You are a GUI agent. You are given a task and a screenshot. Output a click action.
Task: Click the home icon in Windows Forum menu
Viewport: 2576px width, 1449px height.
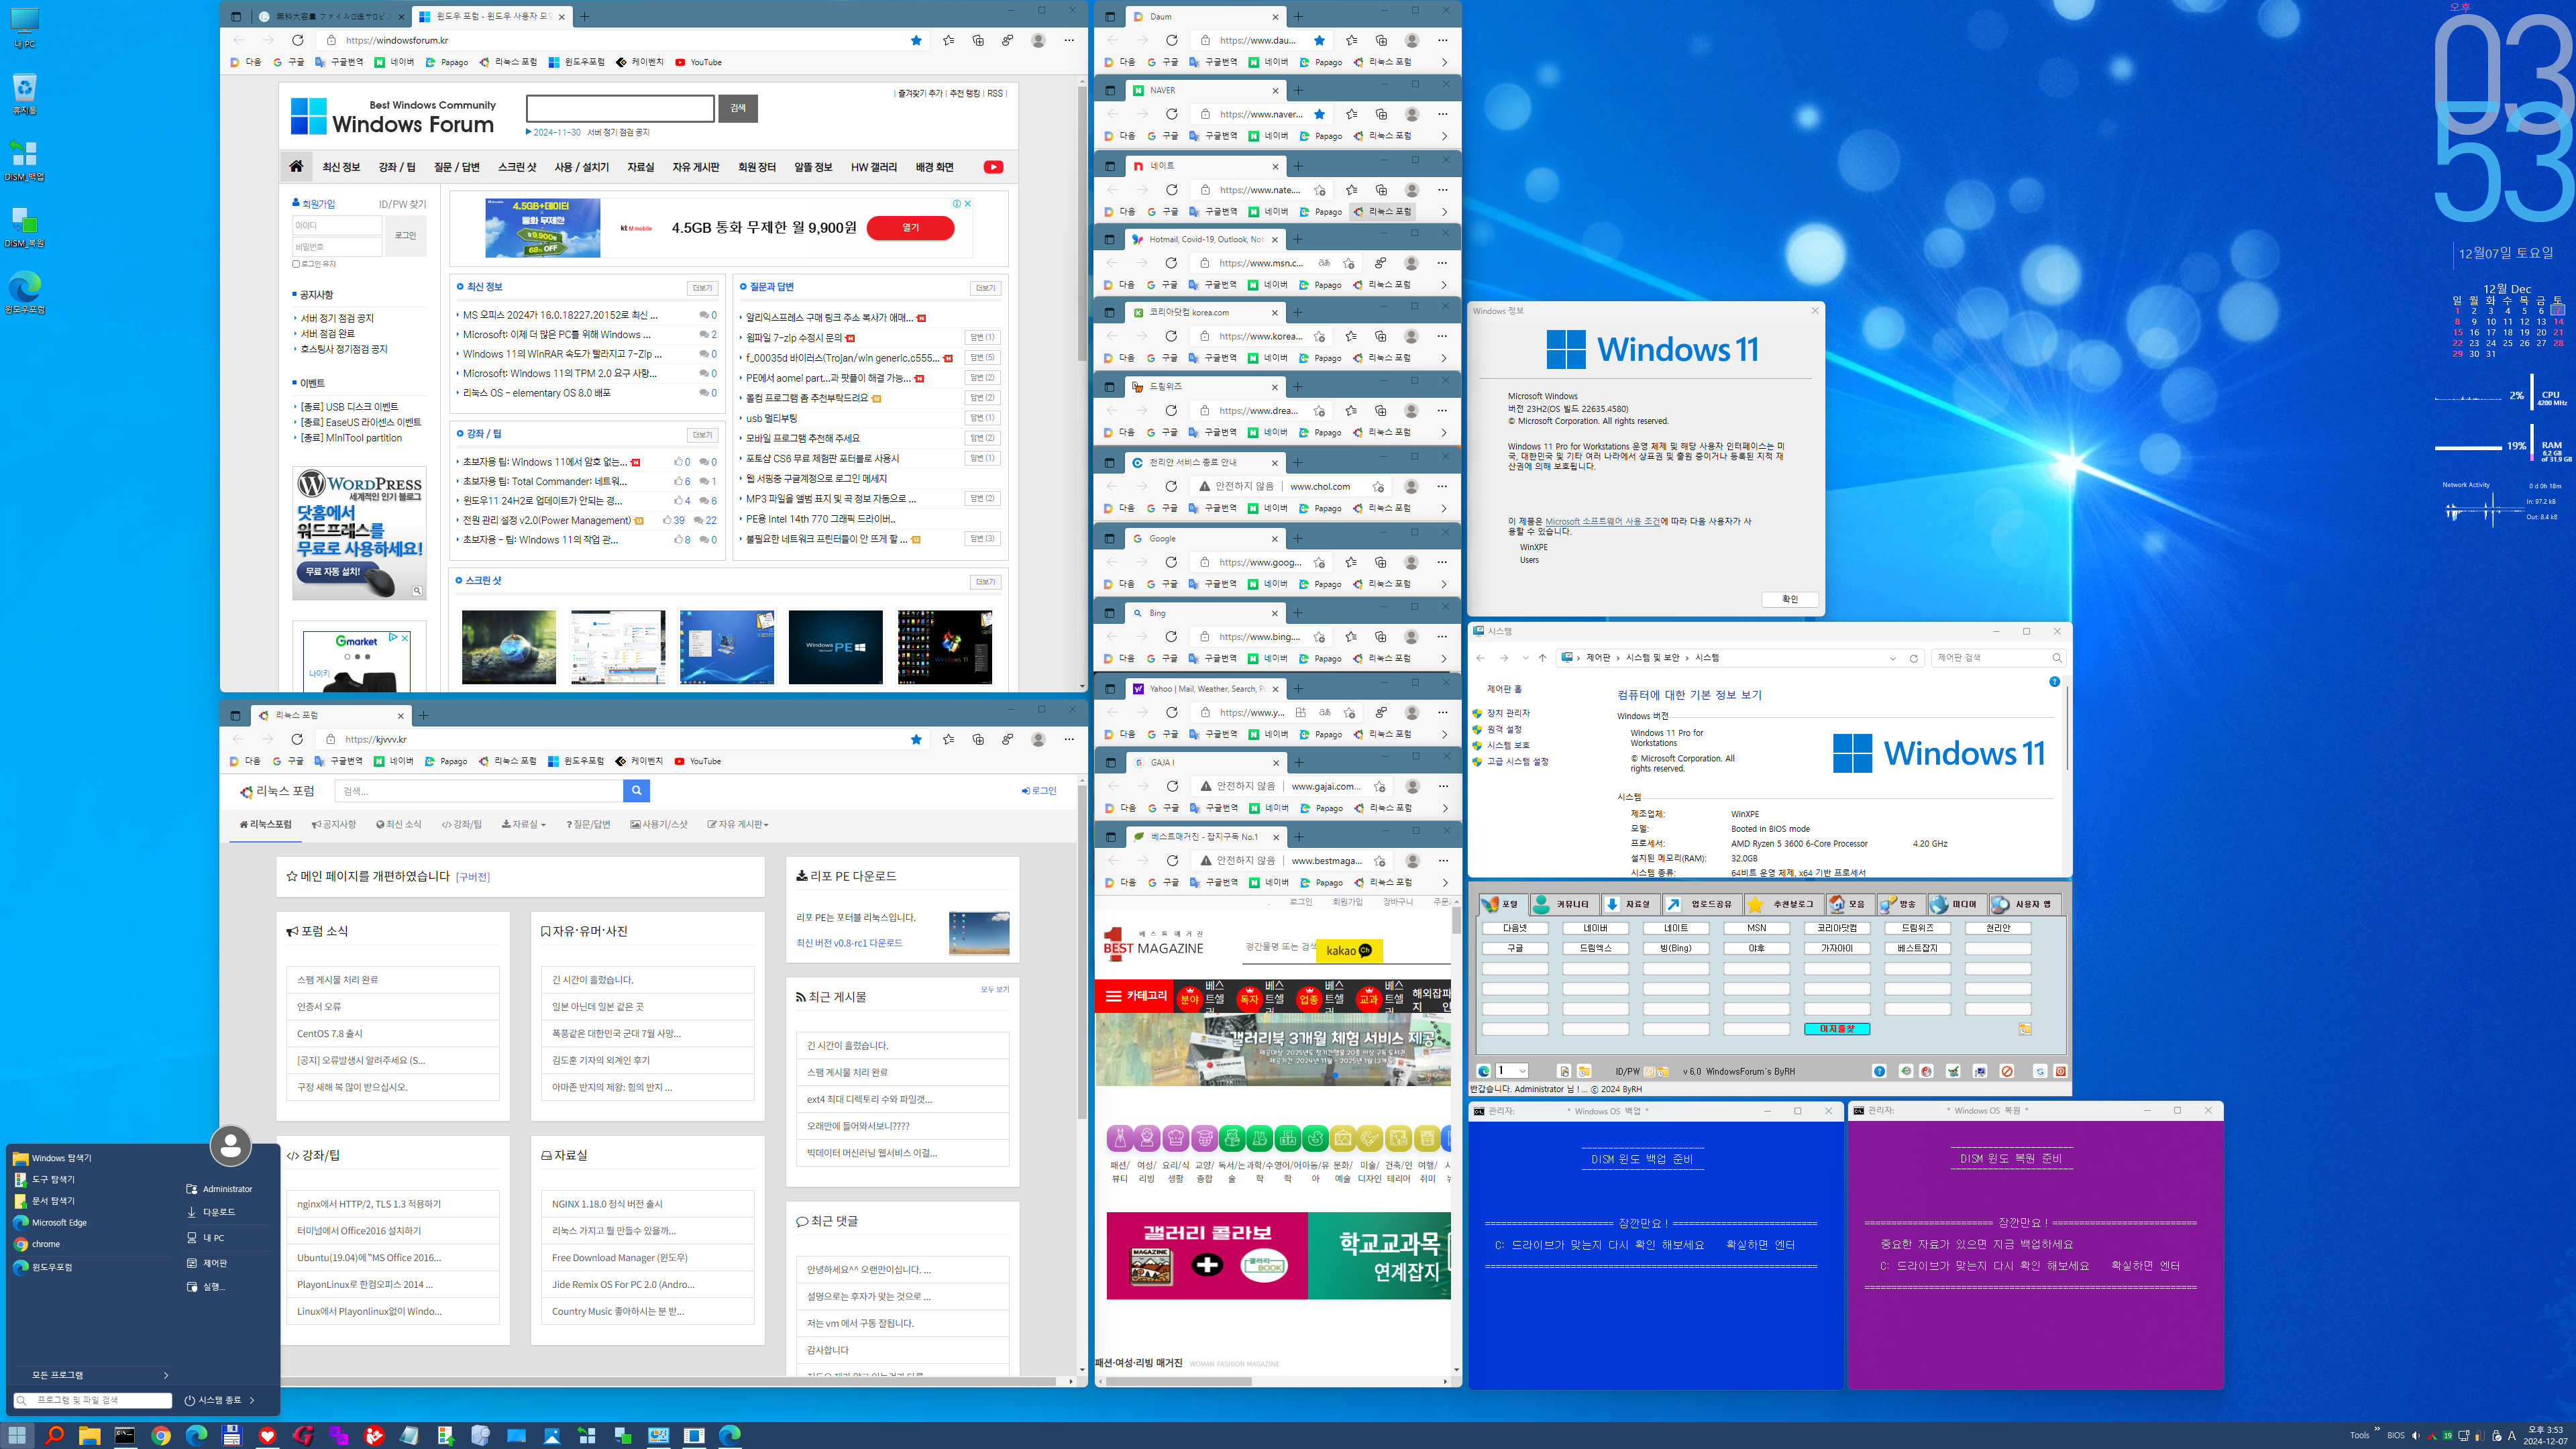click(x=296, y=166)
